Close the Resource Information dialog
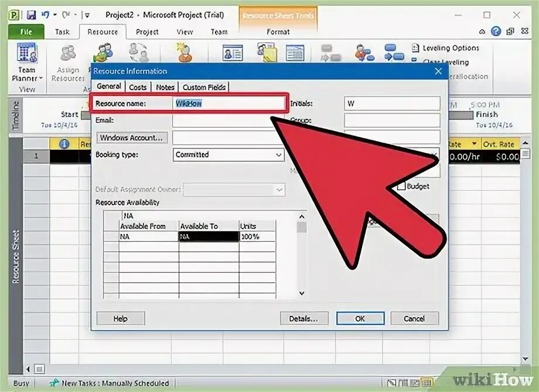The image size is (539, 392). point(438,71)
